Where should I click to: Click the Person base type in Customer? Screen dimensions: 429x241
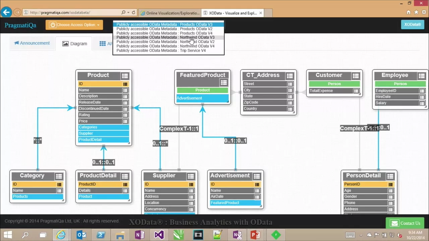click(x=334, y=84)
